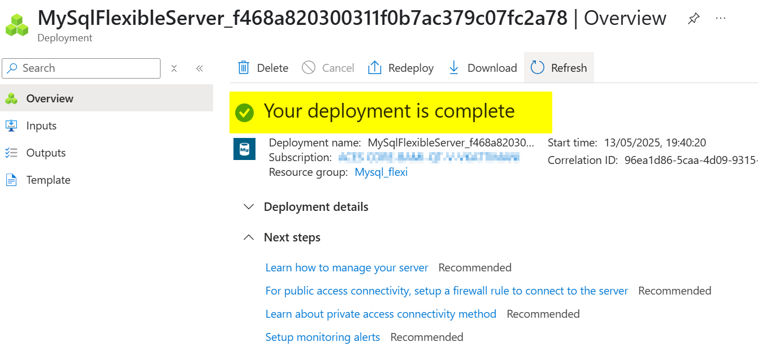This screenshot has height=346, width=758.
Task: Click the Correlation ID value 96ea1d86-5caa-4d09-9315
Action: coord(691,160)
